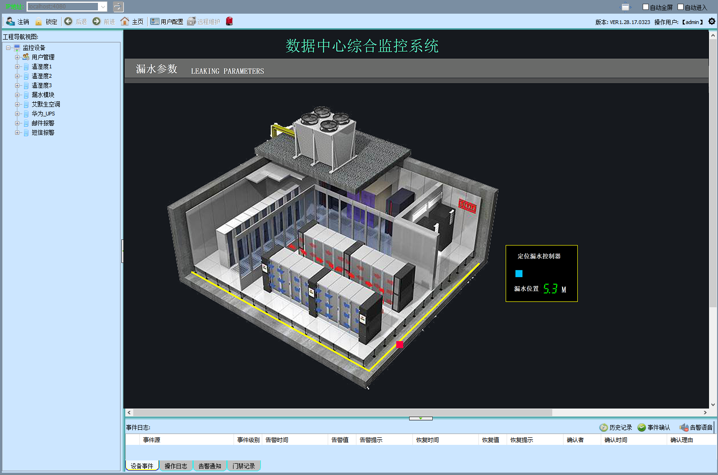
Task: Click the horizontal scrollbar right arrow
Action: click(x=705, y=412)
